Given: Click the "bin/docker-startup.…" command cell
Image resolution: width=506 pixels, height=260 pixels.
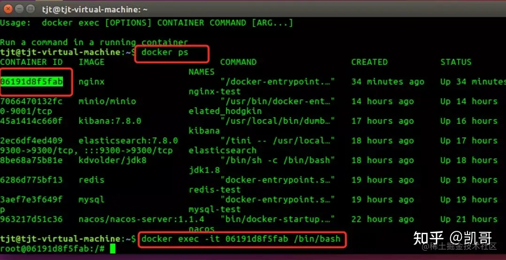Looking at the screenshot, I should click(x=278, y=219).
